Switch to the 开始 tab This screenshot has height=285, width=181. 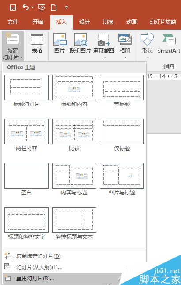point(38,22)
